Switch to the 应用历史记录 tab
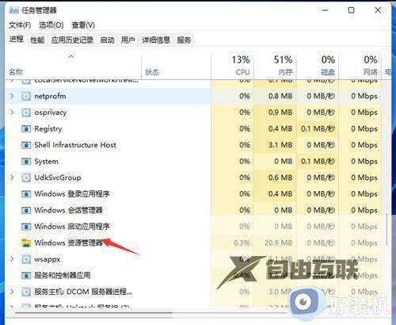The width and height of the screenshot is (396, 325). click(x=72, y=40)
